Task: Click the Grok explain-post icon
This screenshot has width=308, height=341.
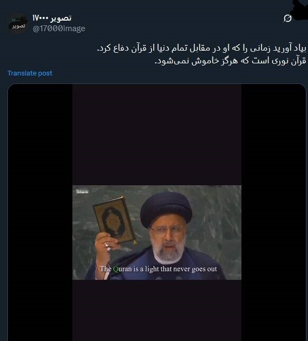Action: tap(287, 18)
